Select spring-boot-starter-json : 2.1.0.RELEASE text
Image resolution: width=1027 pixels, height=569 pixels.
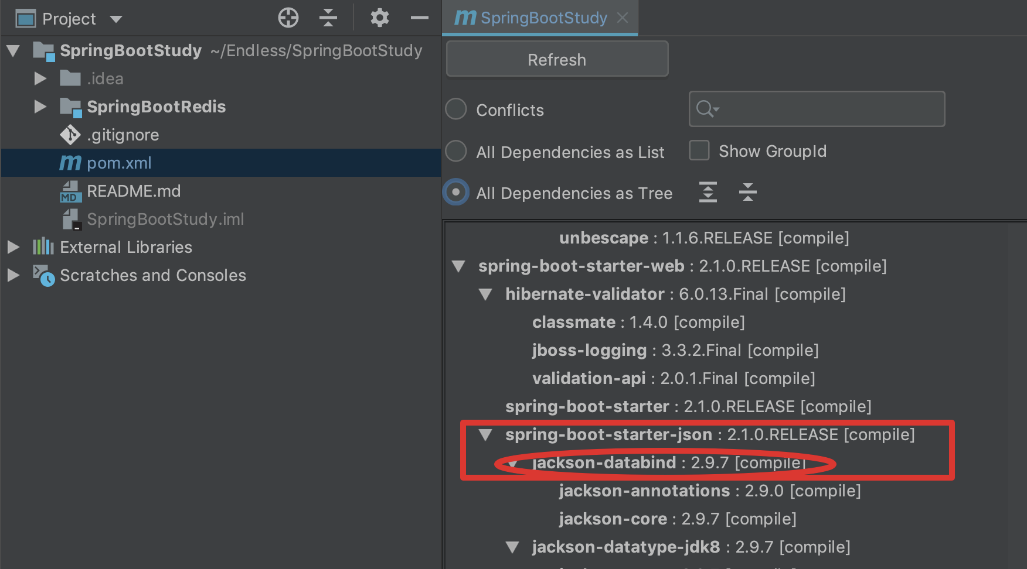[710, 434]
